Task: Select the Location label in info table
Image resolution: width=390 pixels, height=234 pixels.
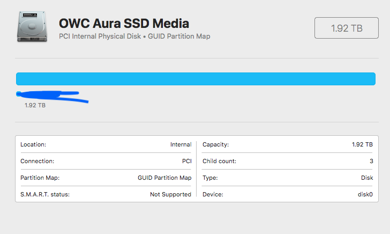Action: [x=33, y=144]
